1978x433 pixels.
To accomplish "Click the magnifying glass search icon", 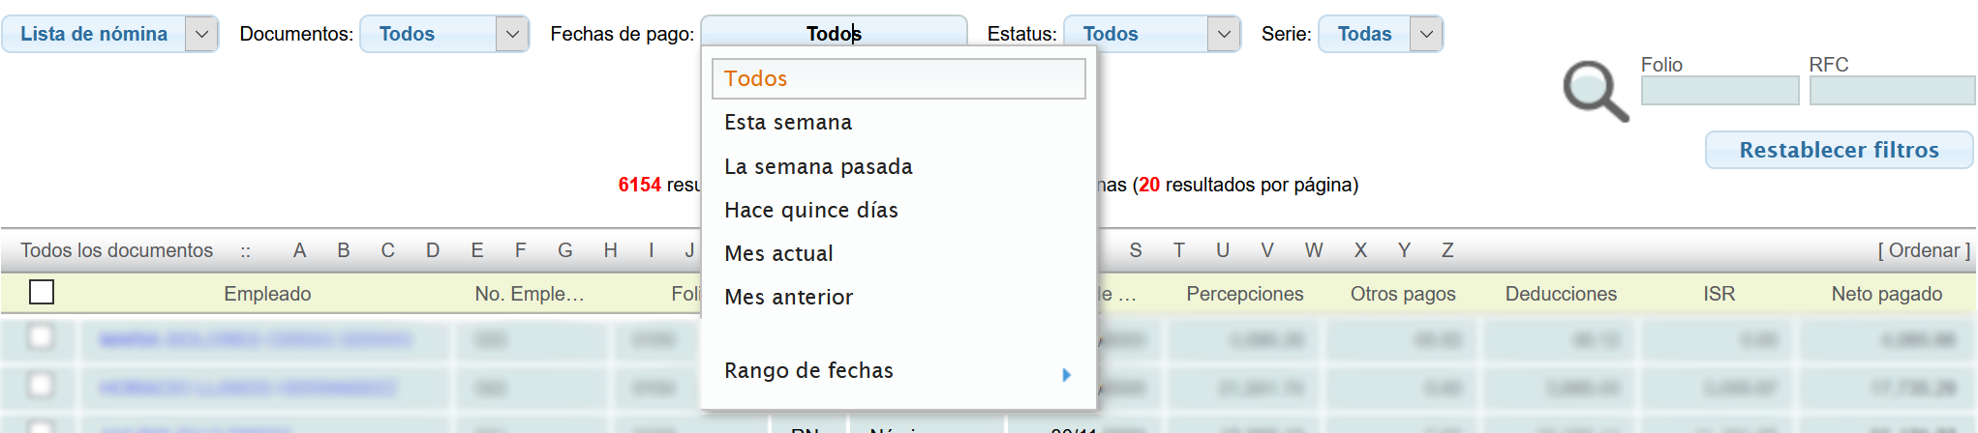I will (x=1595, y=91).
